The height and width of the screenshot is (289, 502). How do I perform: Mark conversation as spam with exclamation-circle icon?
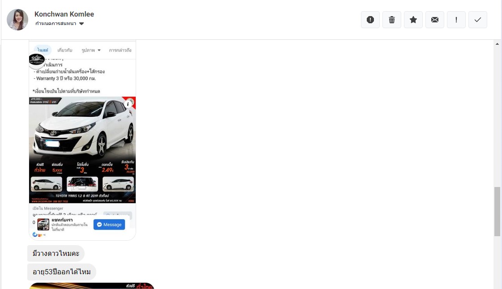click(370, 20)
